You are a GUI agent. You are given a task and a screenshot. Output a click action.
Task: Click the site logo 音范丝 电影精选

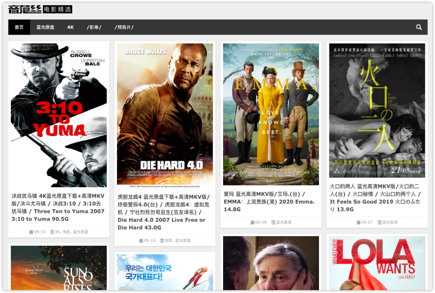tap(40, 9)
